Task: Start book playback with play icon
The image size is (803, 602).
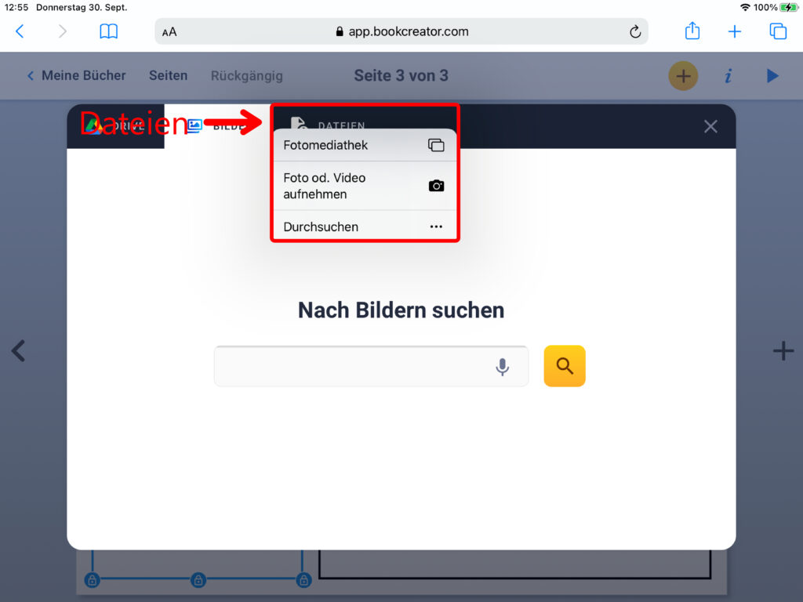Action: pos(772,76)
